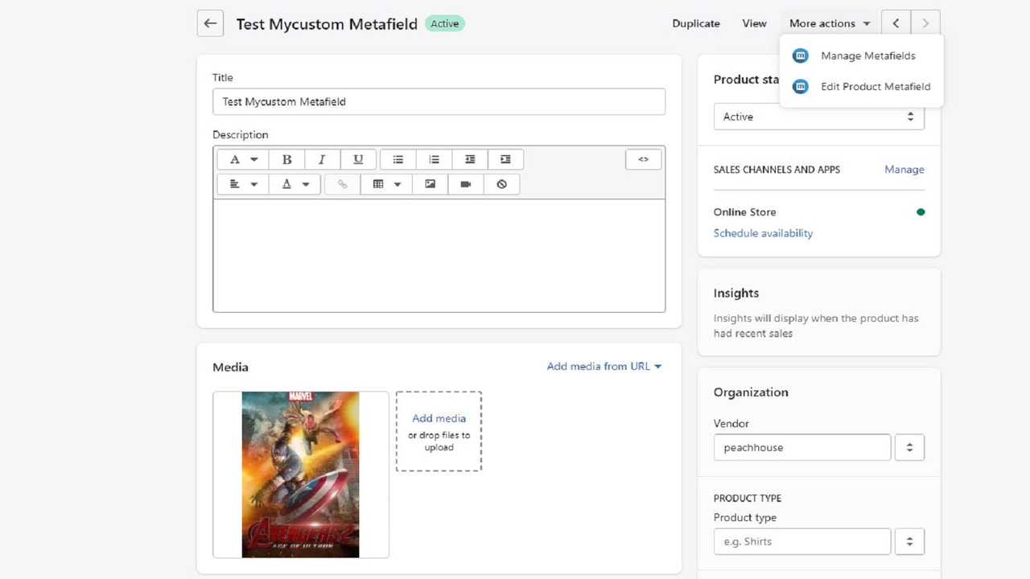Open Schedule availability link
This screenshot has height=579, width=1030.
(762, 232)
